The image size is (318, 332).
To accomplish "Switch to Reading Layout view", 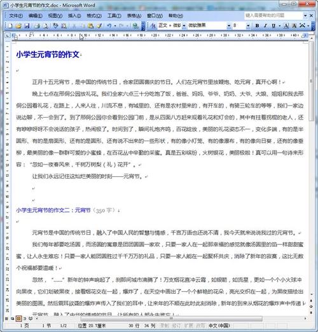I will (31, 319).
